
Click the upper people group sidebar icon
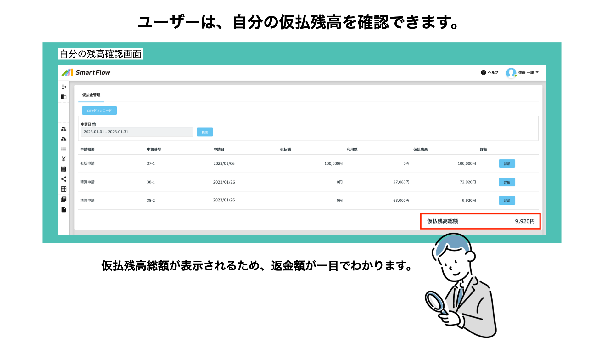(x=64, y=129)
